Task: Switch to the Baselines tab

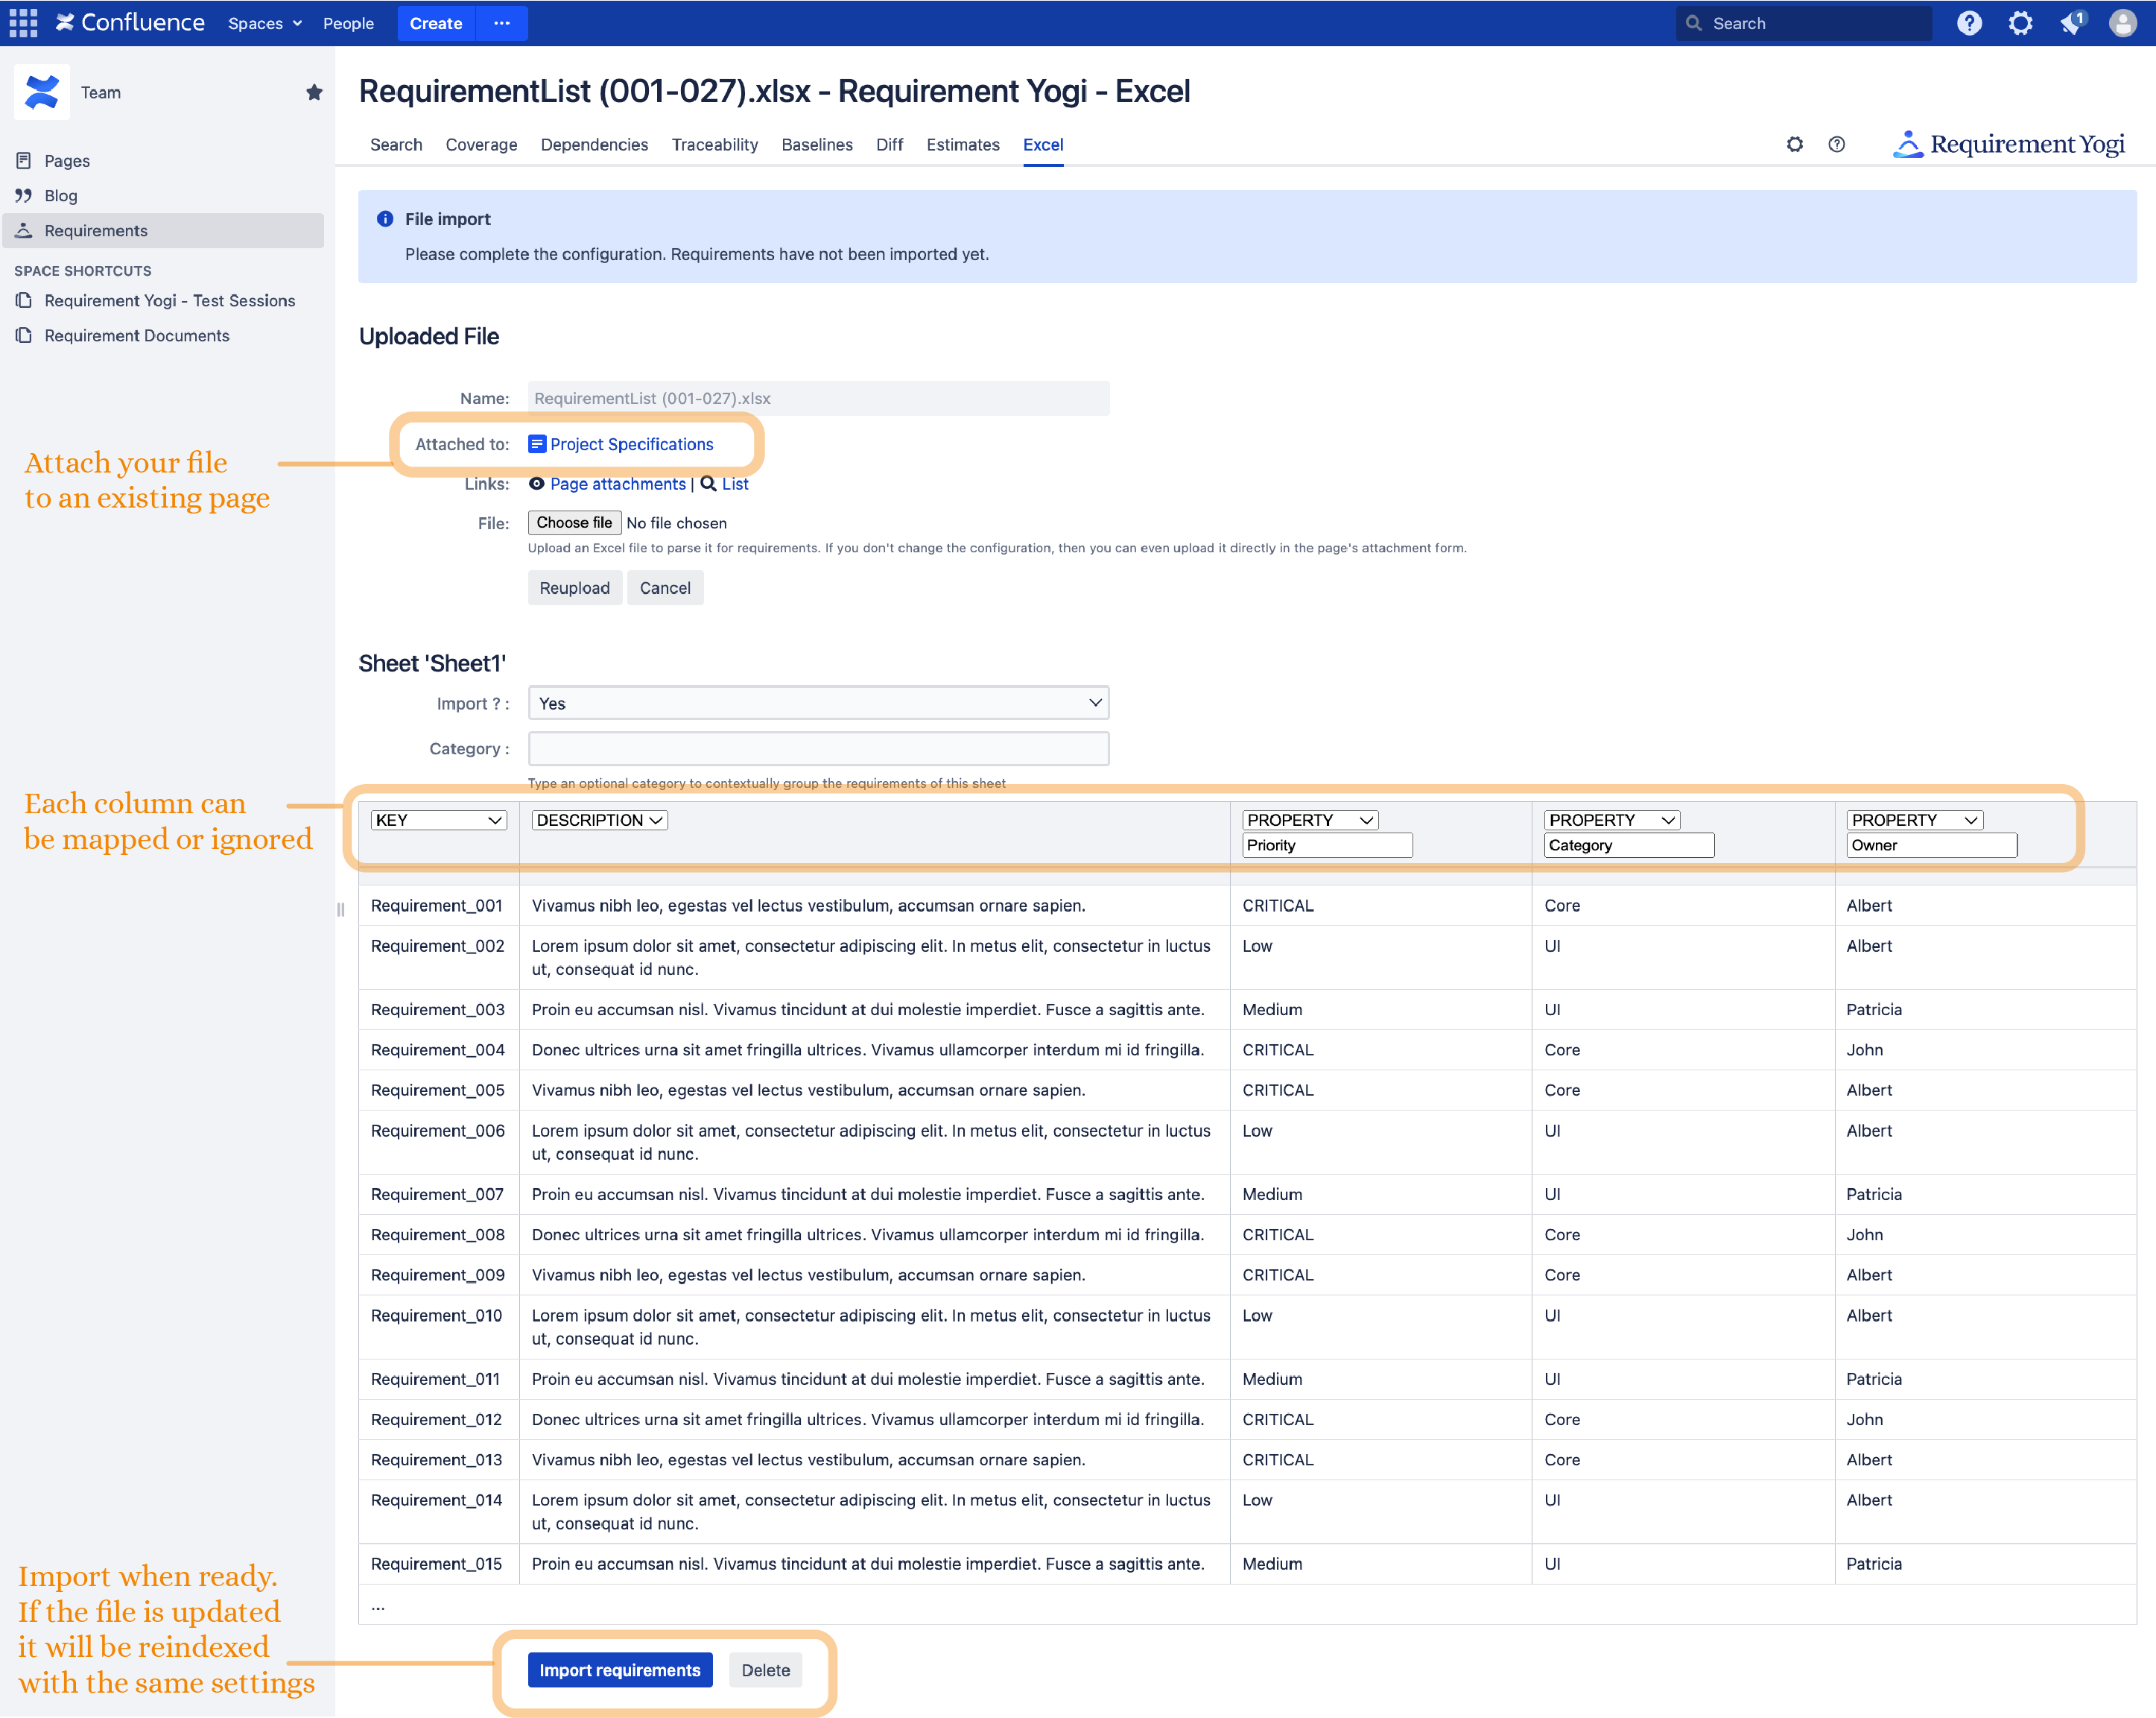Action: 816,144
